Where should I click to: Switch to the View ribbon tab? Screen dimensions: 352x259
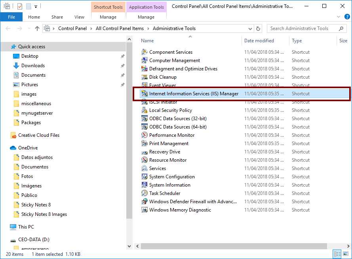coord(79,17)
